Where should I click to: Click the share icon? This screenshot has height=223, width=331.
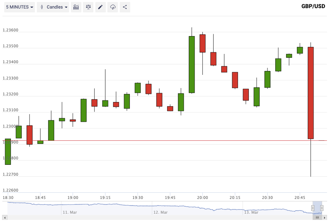(x=125, y=7)
